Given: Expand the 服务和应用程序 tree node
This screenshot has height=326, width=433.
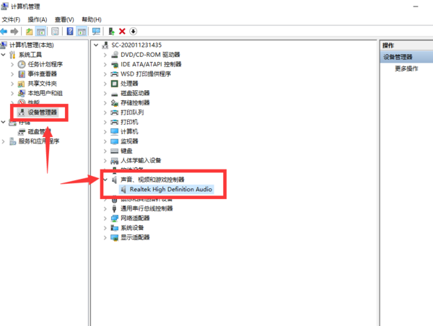Looking at the screenshot, I should pyautogui.click(x=4, y=141).
